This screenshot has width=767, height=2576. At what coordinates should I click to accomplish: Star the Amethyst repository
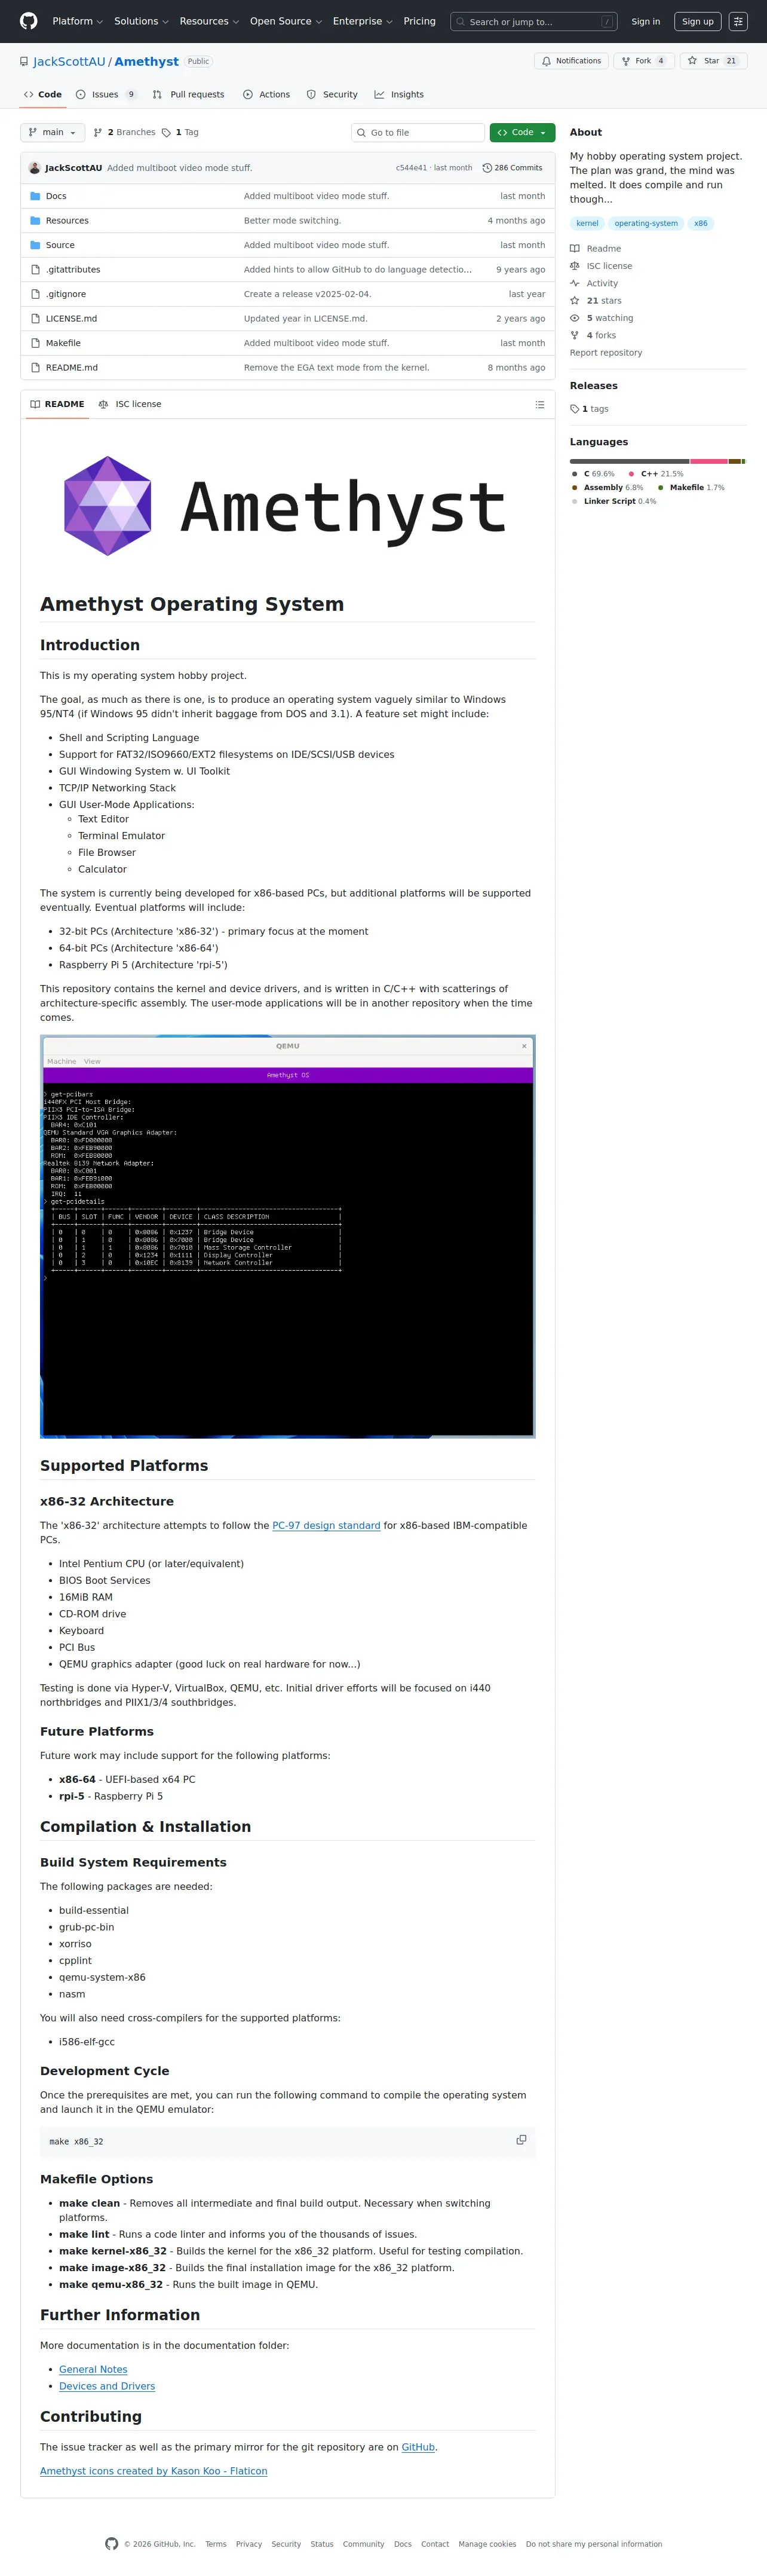(713, 61)
